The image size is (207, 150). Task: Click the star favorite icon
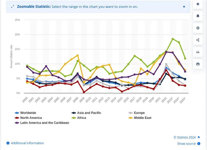coord(198,4)
